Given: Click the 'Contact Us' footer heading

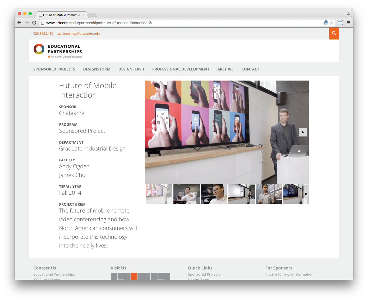Looking at the screenshot, I should click(45, 268).
